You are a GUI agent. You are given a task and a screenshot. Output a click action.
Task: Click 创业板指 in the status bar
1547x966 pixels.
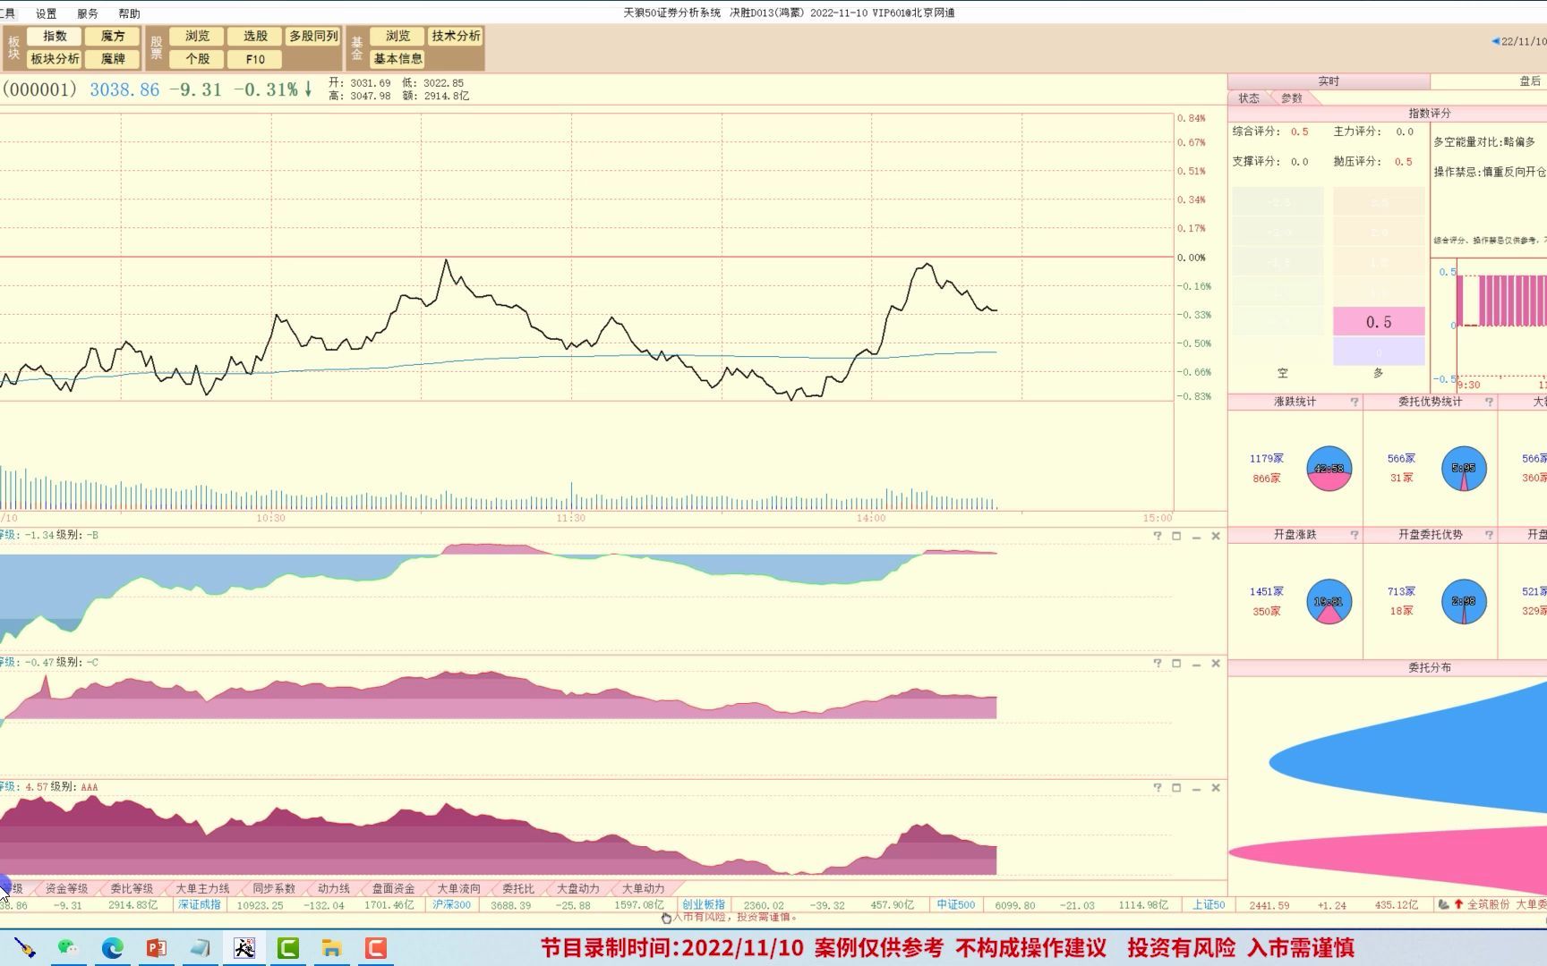pyautogui.click(x=703, y=905)
